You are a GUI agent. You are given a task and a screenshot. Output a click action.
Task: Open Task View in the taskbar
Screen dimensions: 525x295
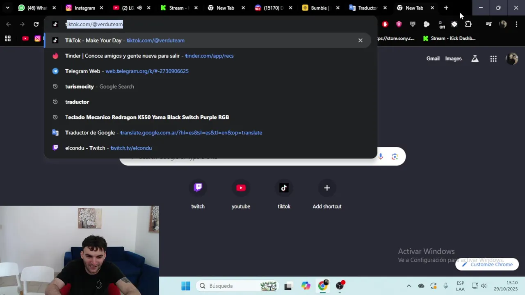[288, 286]
